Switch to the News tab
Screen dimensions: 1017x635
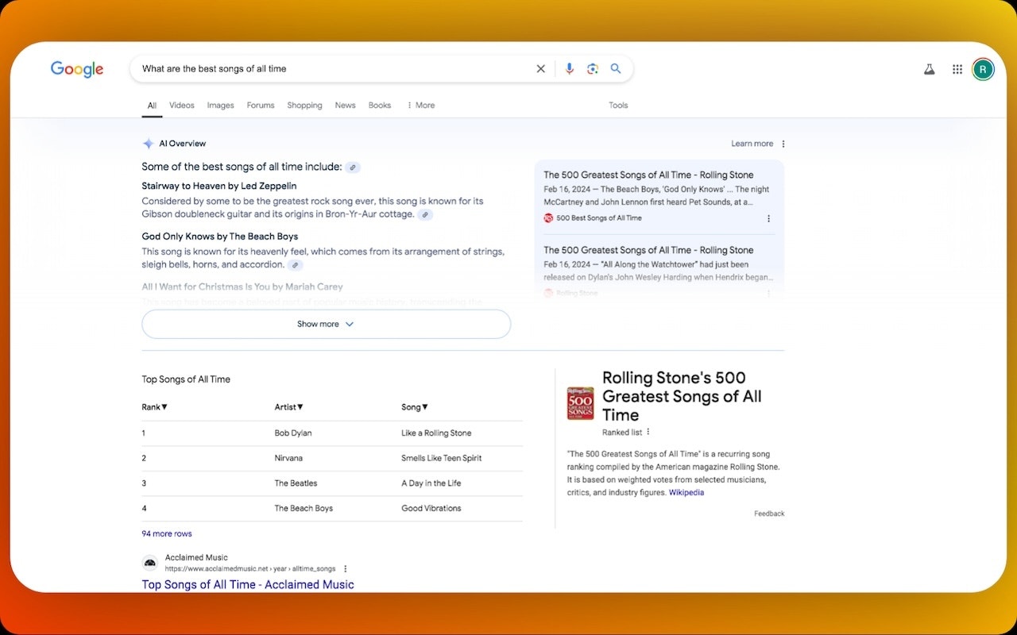coord(345,106)
